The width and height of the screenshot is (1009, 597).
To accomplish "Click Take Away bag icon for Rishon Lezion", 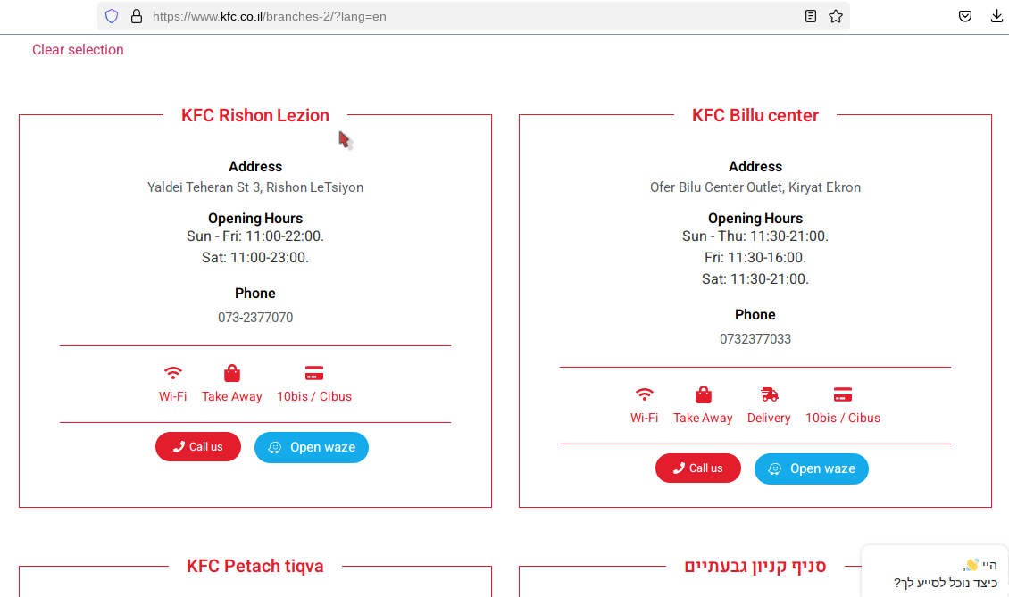I will point(232,373).
